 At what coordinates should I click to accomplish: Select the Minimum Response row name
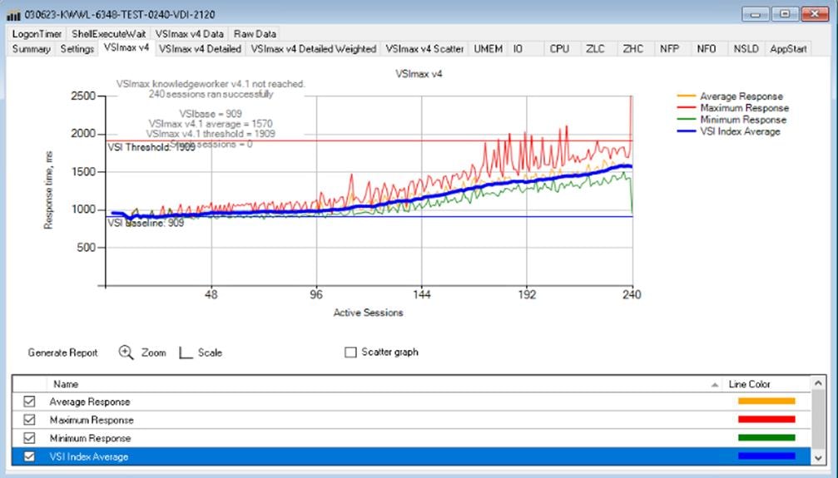[91, 438]
